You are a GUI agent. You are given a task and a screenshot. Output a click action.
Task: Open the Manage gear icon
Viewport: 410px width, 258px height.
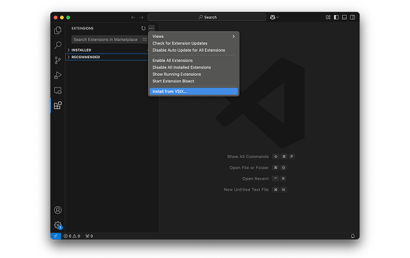(x=57, y=225)
